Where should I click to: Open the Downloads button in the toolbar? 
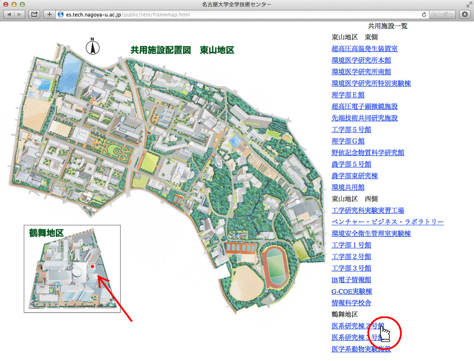pos(465,14)
